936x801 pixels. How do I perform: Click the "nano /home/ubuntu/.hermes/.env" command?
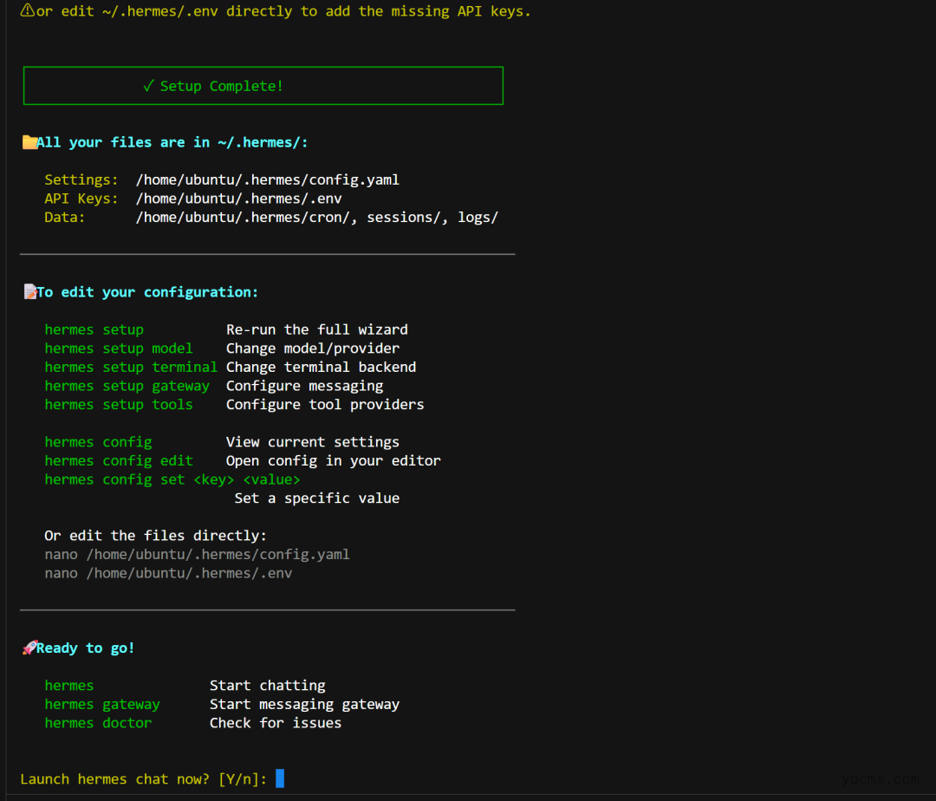[x=168, y=573]
